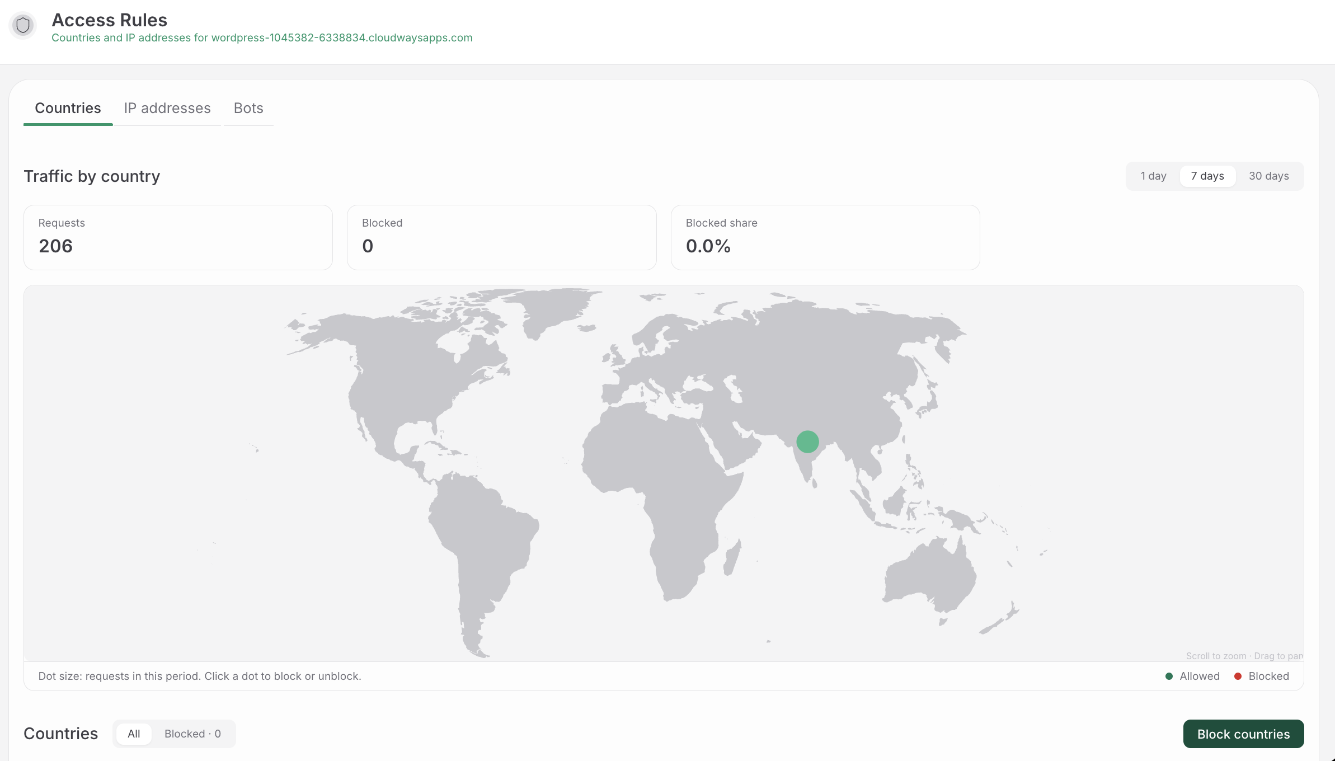Open the IP addresses tab
Image resolution: width=1335 pixels, height=761 pixels.
[167, 108]
